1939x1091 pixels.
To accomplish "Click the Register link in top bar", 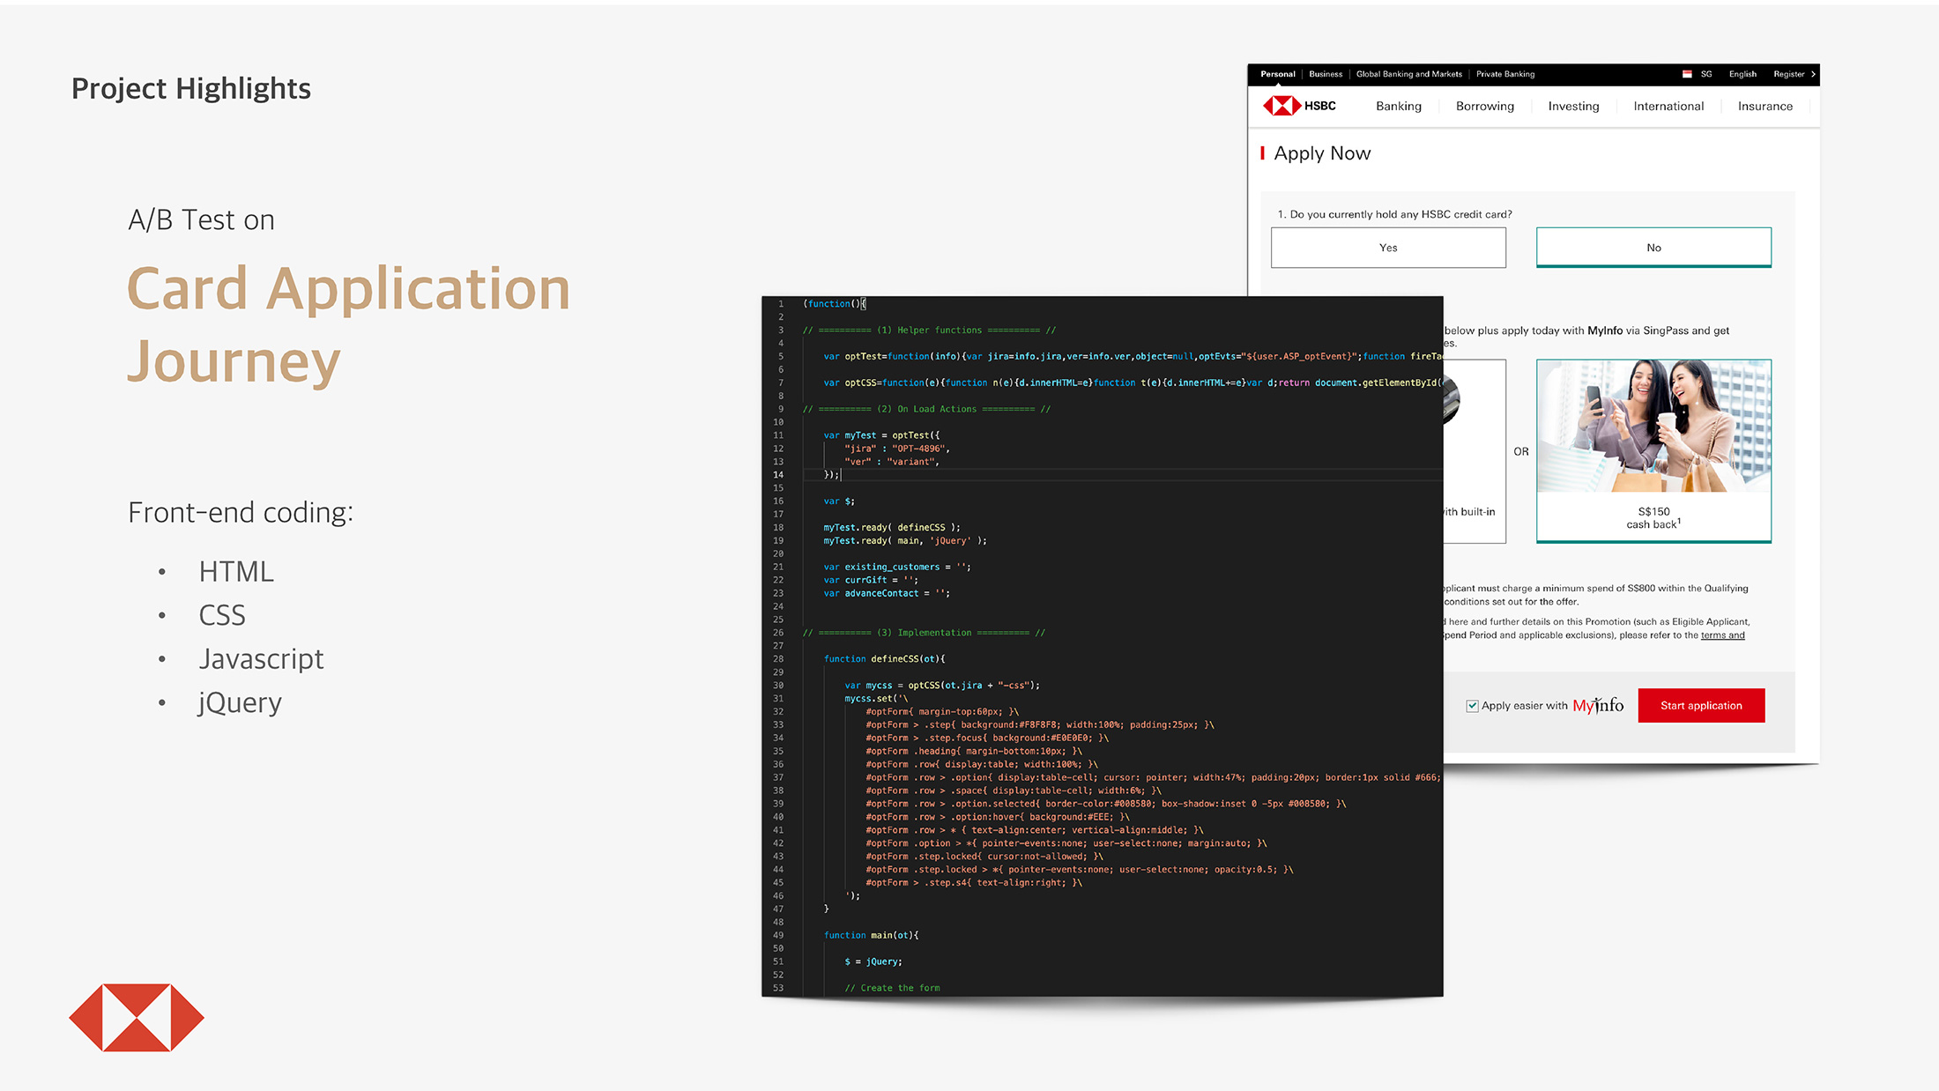I will pos(1788,74).
